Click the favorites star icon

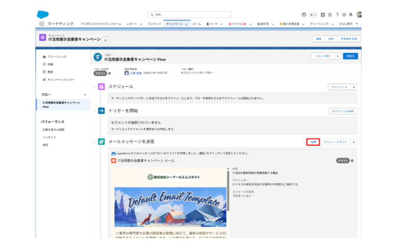click(x=312, y=15)
